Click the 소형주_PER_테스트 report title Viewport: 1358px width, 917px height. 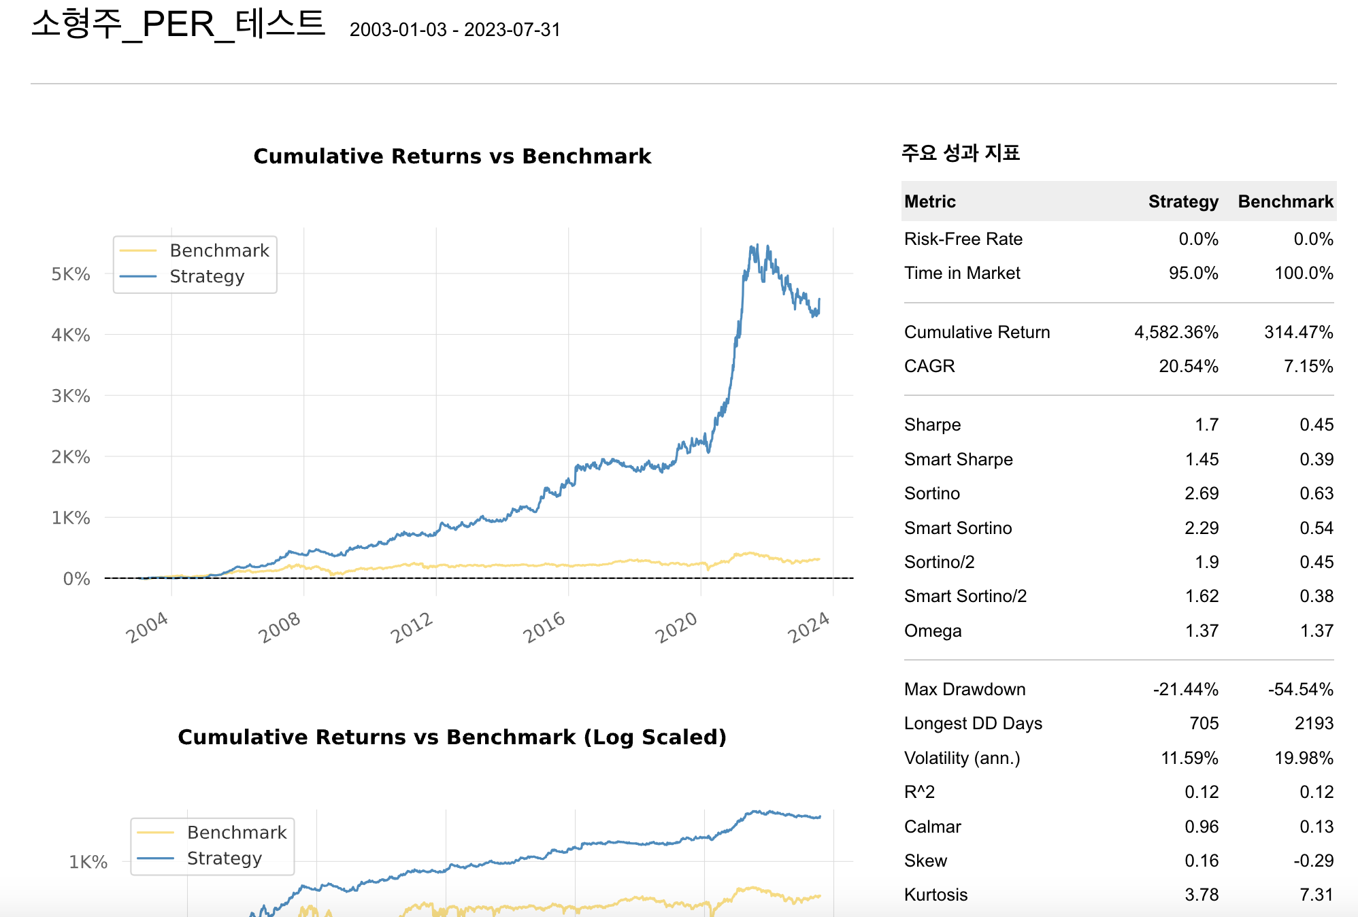point(178,24)
